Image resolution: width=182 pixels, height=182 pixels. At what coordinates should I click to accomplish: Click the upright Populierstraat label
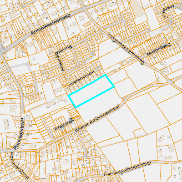click(x=19, y=134)
